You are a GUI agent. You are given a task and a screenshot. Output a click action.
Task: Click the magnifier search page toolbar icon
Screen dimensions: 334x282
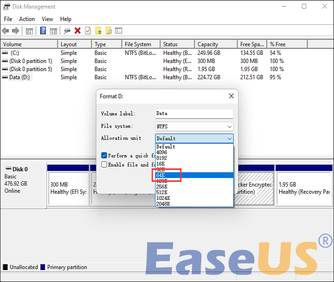108,31
